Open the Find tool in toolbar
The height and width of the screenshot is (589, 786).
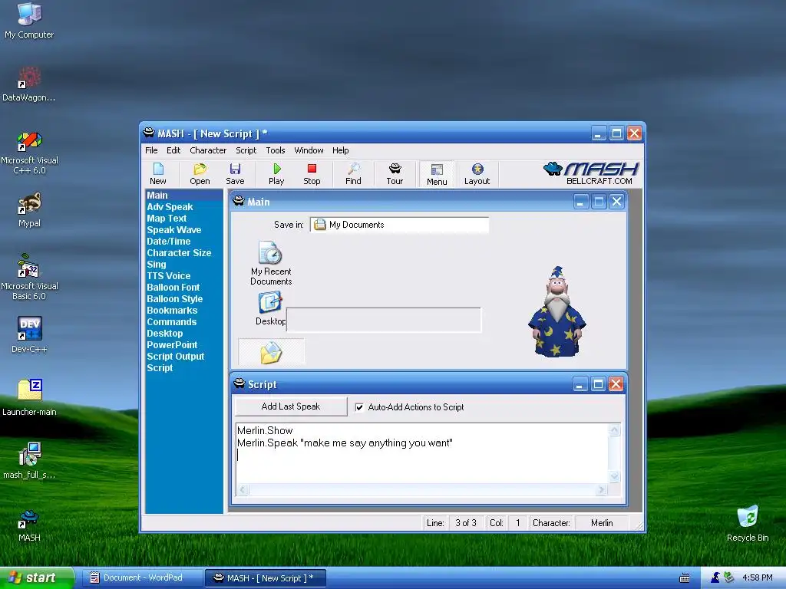point(353,174)
